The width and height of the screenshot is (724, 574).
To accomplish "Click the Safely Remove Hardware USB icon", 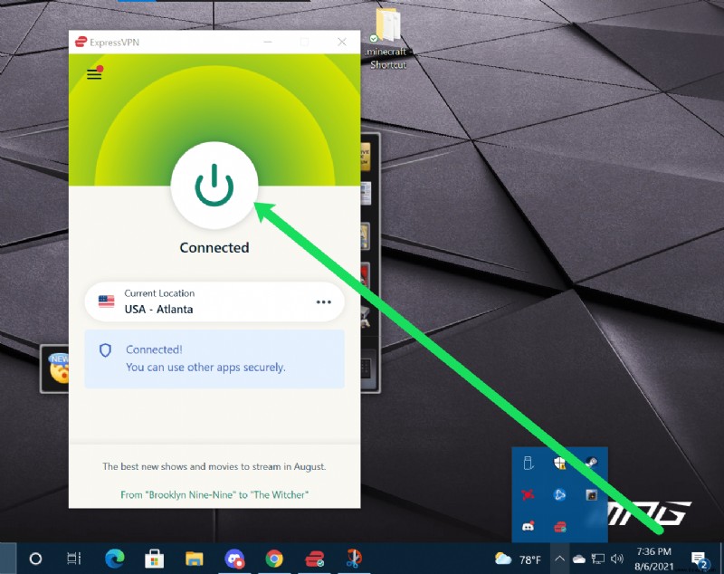I will click(529, 463).
